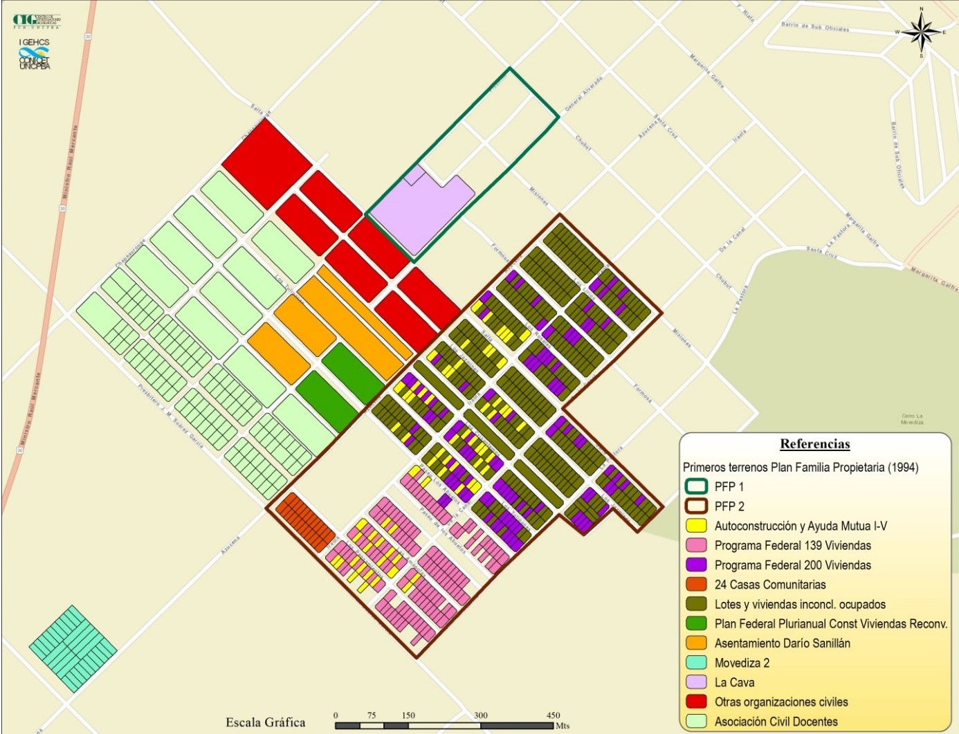The width and height of the screenshot is (959, 734).
Task: Click the lilac La Cava legend swatch
Action: coord(696,682)
